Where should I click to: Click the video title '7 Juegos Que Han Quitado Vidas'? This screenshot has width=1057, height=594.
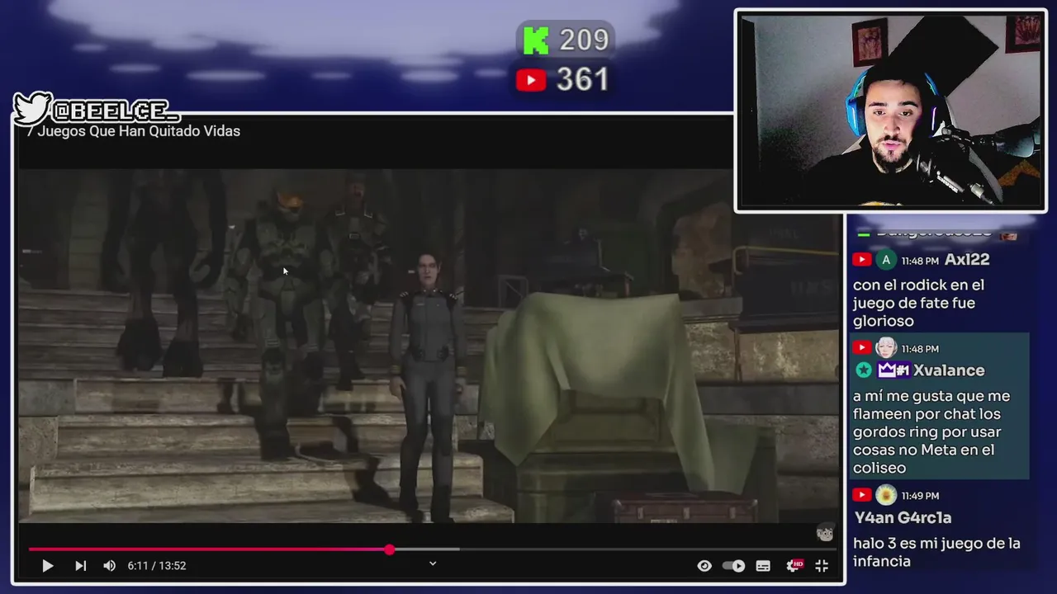(133, 131)
